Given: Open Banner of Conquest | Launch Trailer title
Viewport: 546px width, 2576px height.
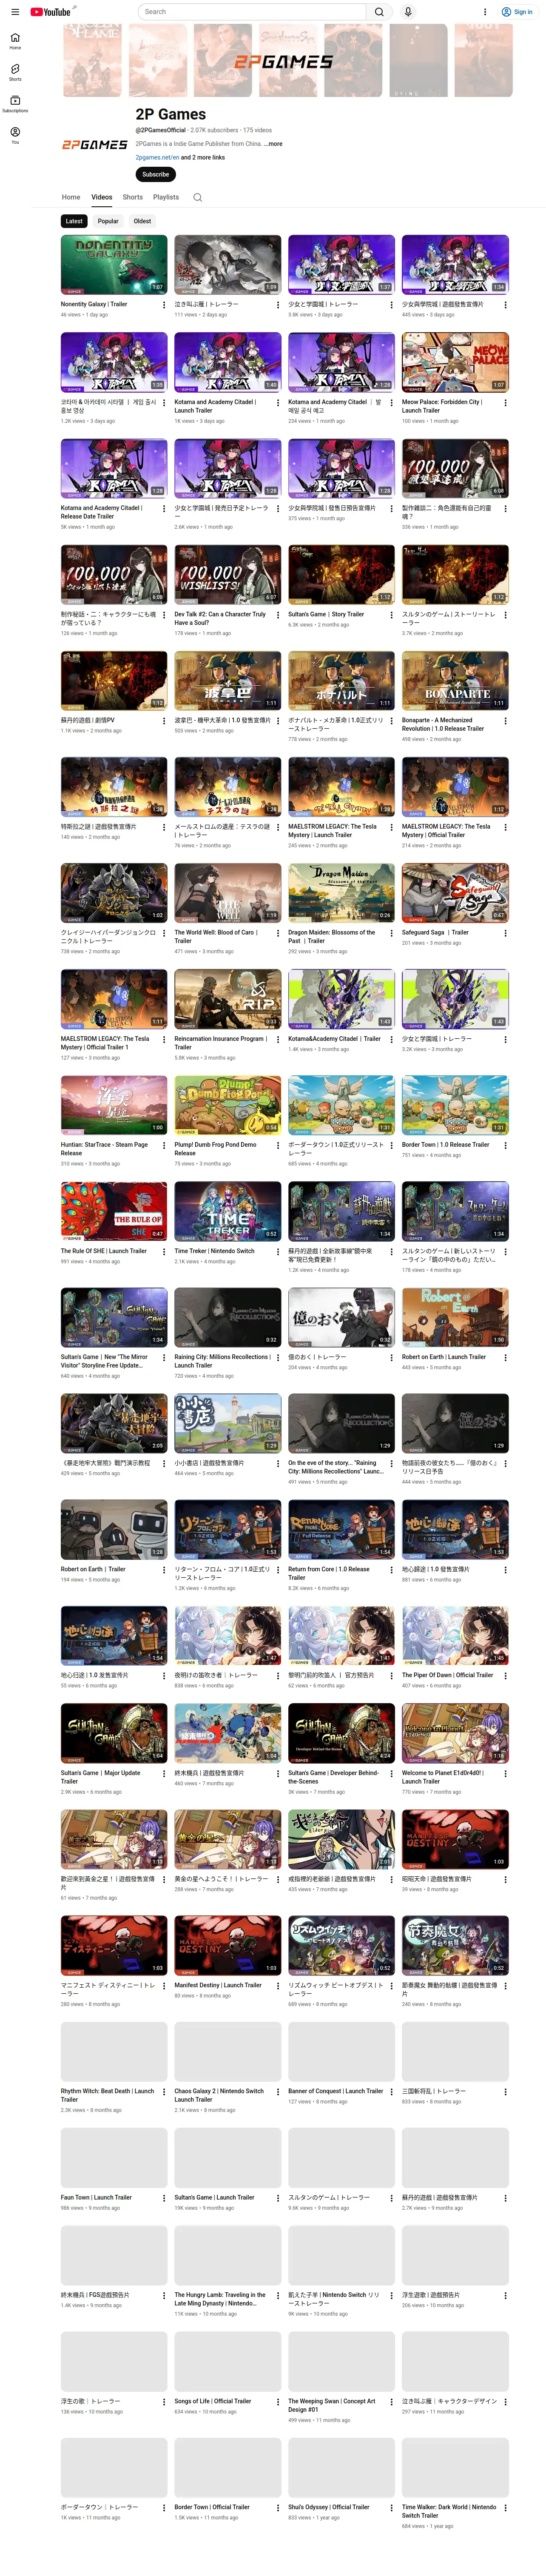Looking at the screenshot, I should tap(336, 2091).
